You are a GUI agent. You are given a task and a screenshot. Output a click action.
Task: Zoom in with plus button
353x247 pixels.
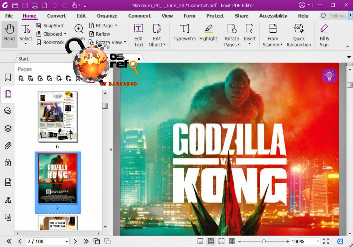tap(288, 241)
